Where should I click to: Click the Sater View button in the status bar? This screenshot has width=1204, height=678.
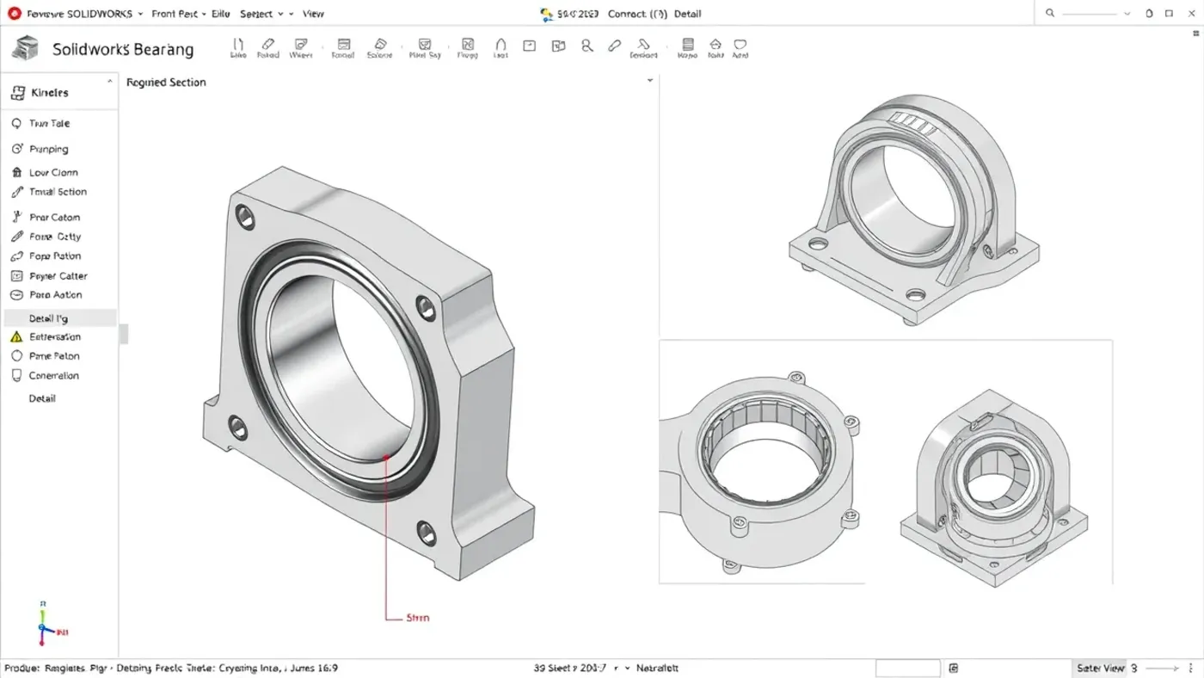pos(1101,668)
